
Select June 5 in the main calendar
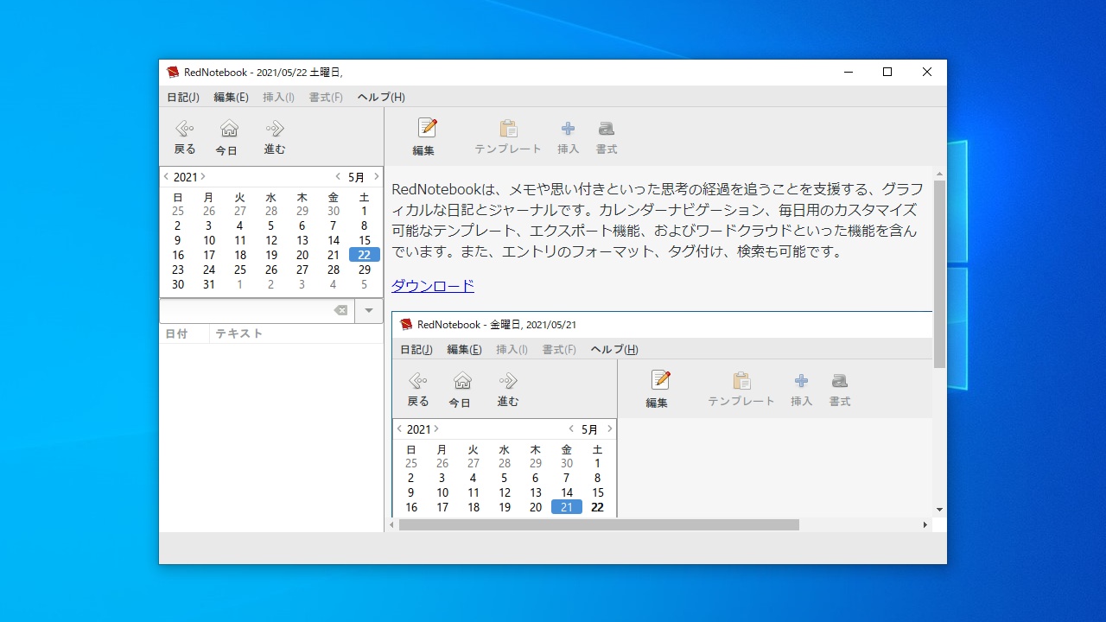point(365,284)
